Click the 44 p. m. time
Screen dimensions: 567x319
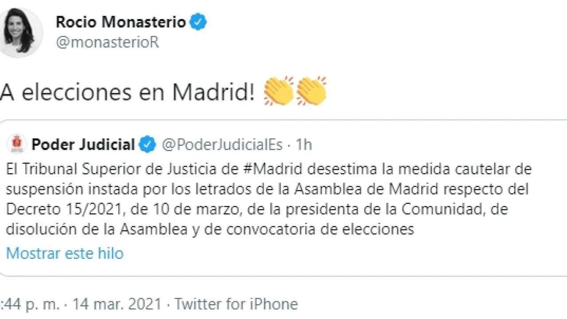click(x=29, y=304)
